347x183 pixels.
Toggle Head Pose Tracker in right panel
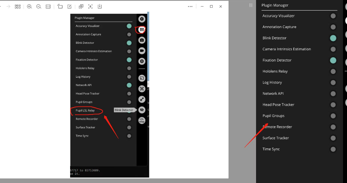333,105
